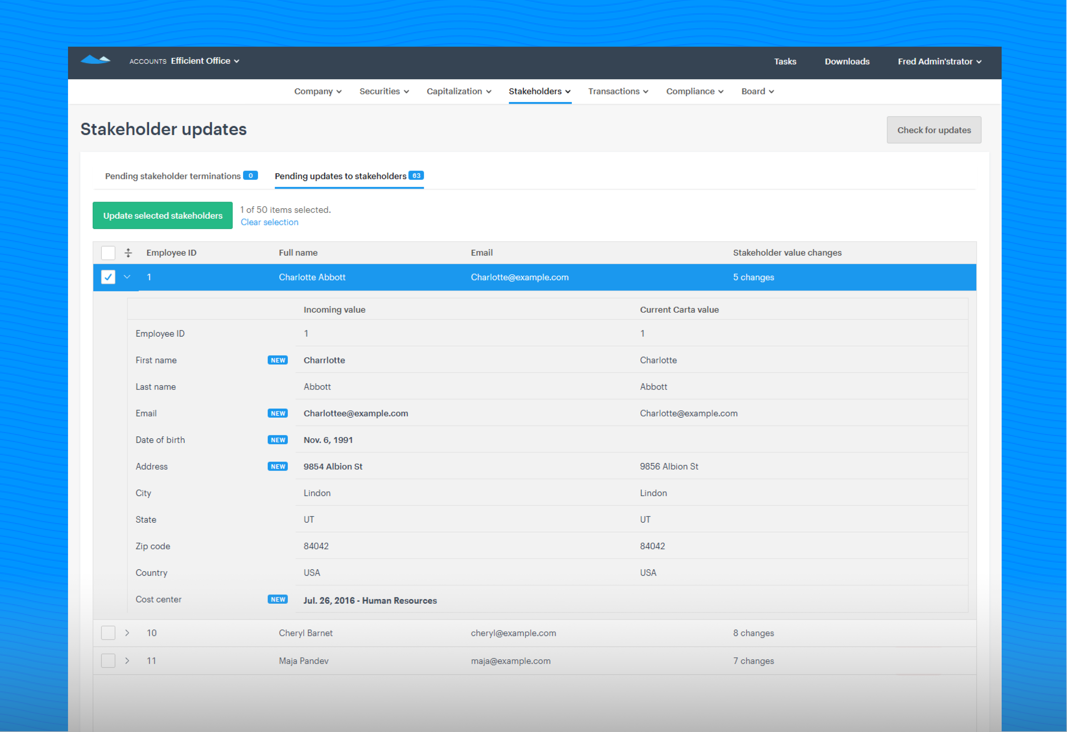Click NEW badge beside Date of birth
1067x732 pixels.
278,440
